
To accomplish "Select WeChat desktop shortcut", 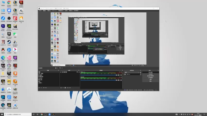I will pyautogui.click(x=15, y=35).
